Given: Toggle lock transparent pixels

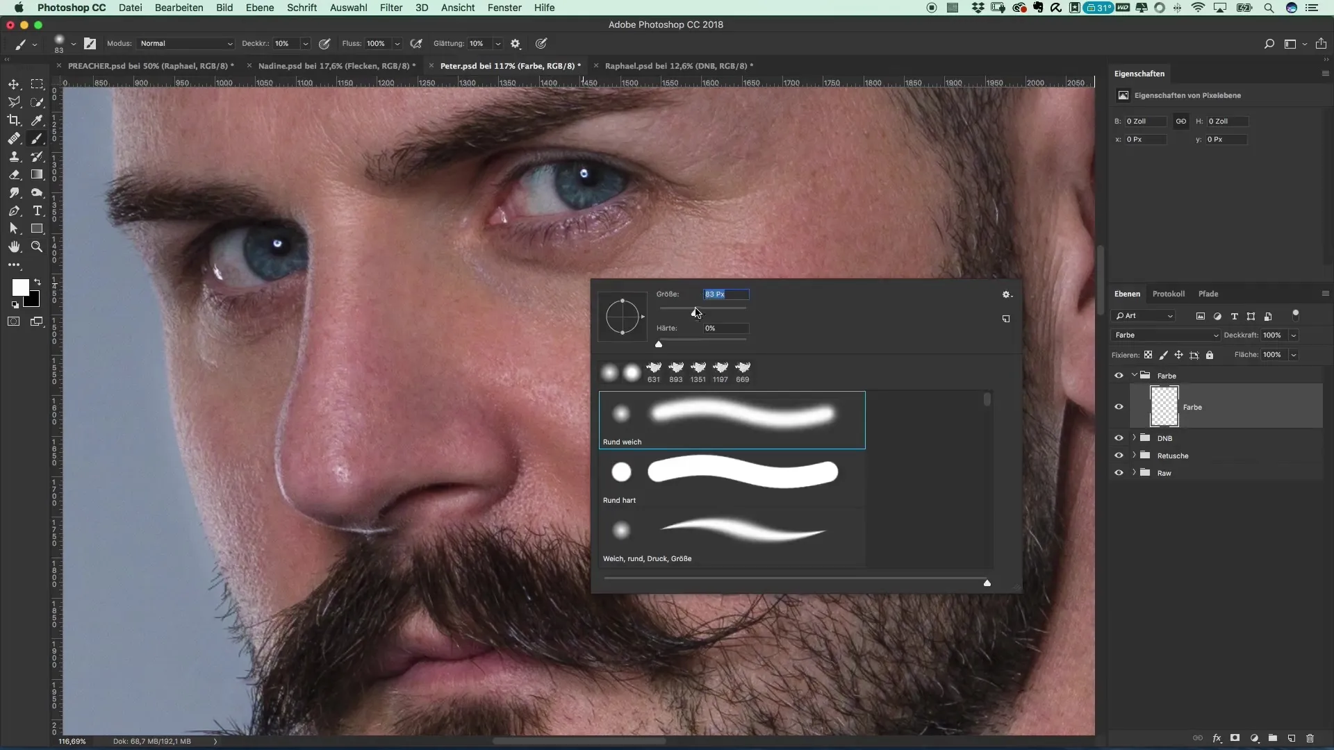Looking at the screenshot, I should coord(1148,355).
